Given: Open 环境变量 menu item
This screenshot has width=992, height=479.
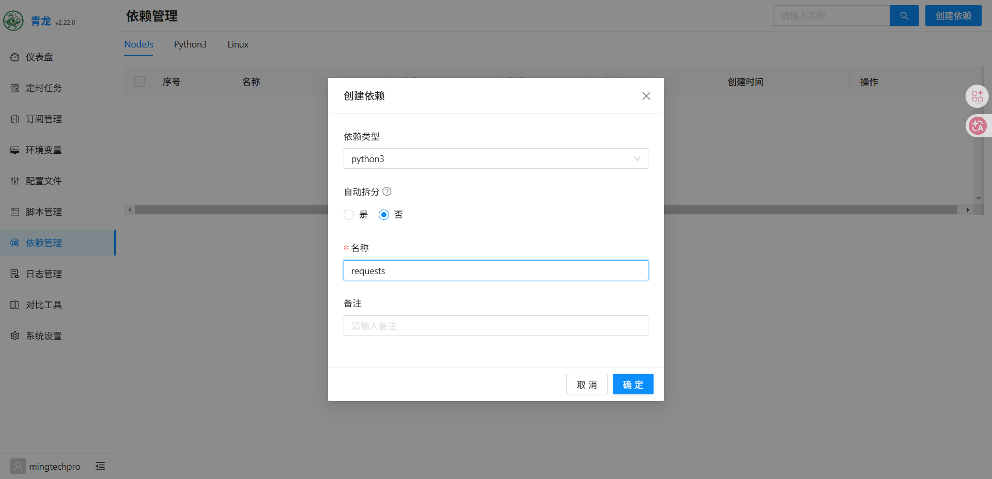Looking at the screenshot, I should pyautogui.click(x=58, y=150).
